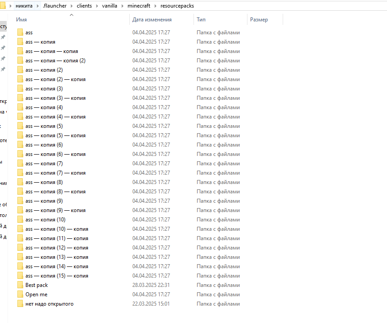
Task: Click the folder name "ass — копия (8)"
Action: 44,182
